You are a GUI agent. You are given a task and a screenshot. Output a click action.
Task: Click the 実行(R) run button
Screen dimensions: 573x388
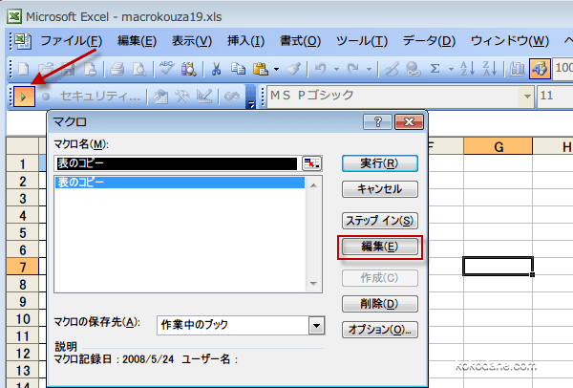[380, 163]
